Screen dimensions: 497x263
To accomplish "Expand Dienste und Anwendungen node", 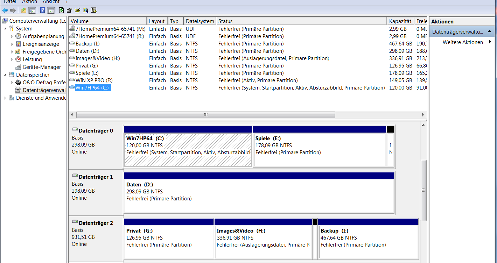I will coord(5,98).
